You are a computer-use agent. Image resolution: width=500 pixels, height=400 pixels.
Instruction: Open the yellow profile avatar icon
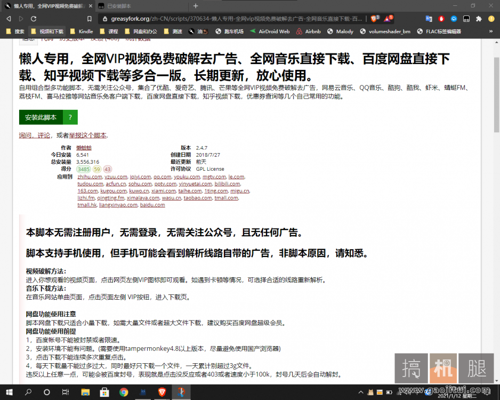pos(491,19)
